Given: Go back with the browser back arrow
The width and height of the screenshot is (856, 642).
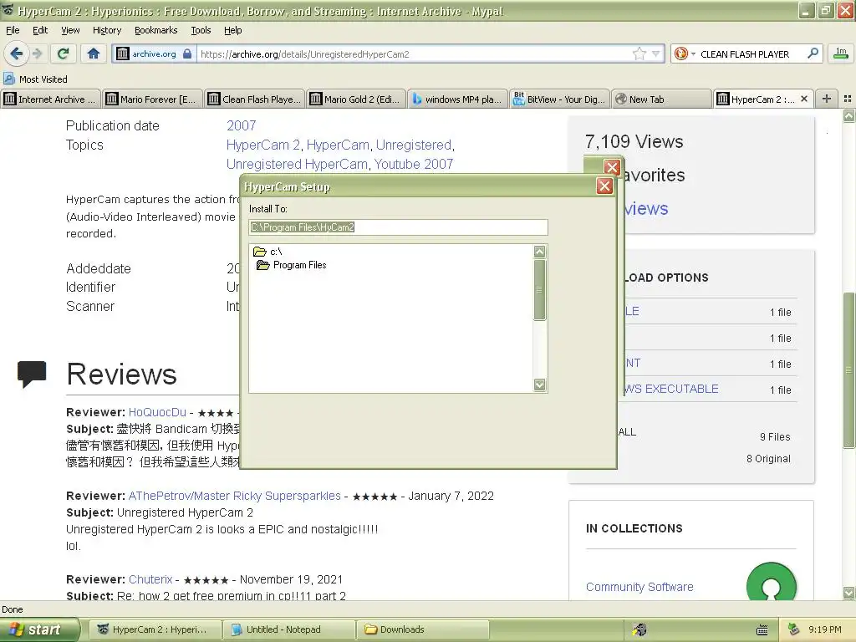Looking at the screenshot, I should point(16,53).
